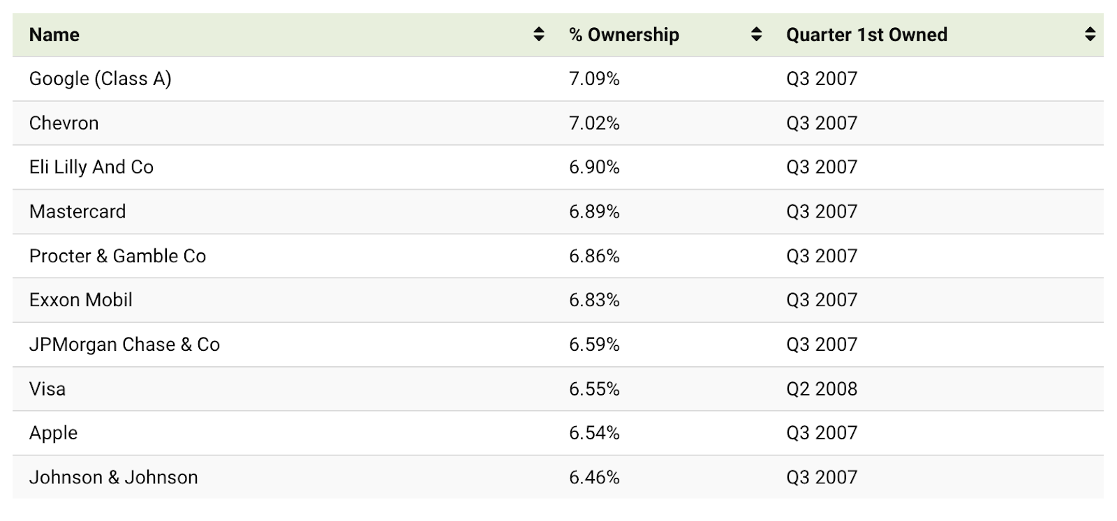Click the down arrow of the Quarter sorter
Viewport: 1117px width, 521px height.
[1090, 39]
